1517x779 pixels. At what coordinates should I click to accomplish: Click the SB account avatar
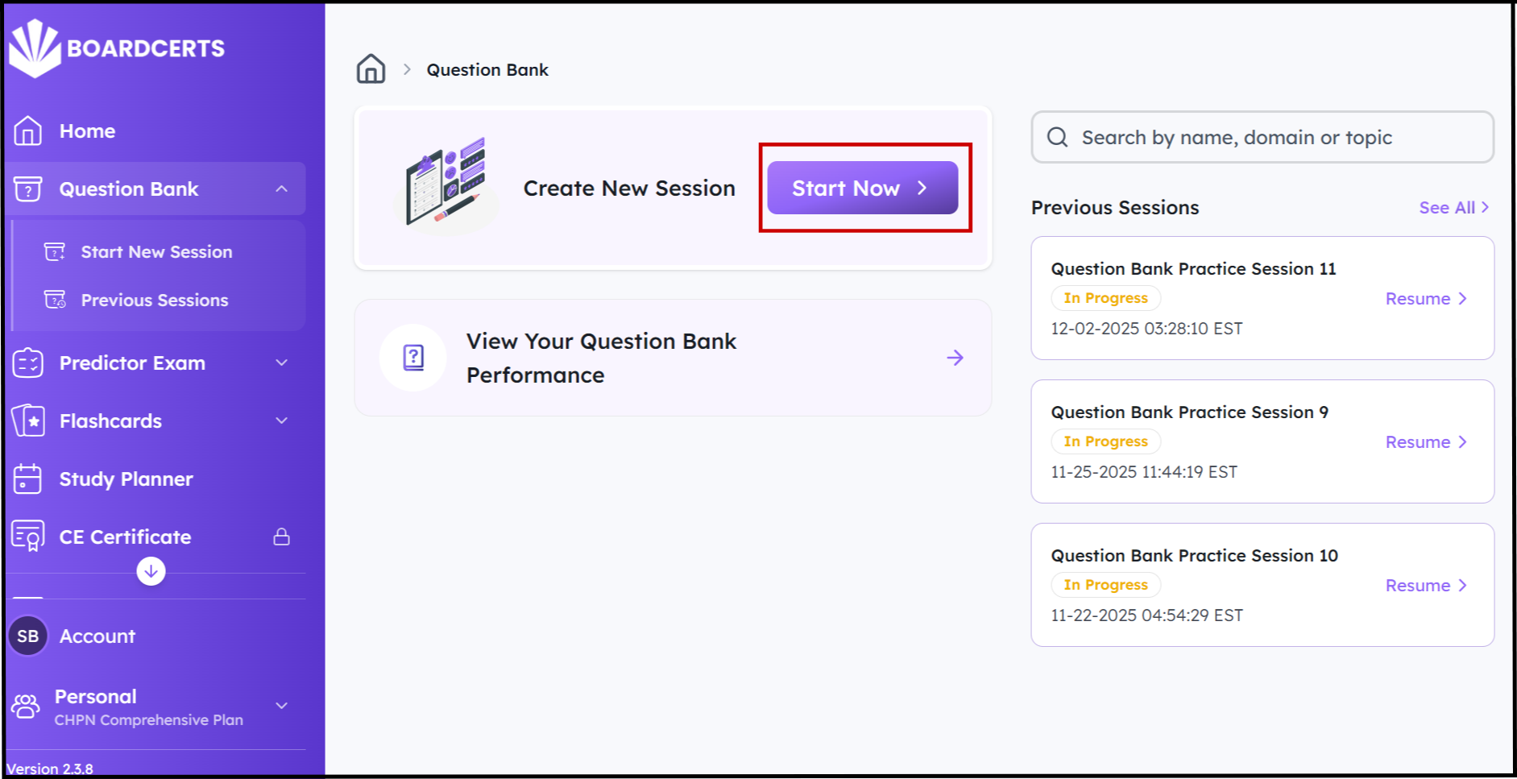pyautogui.click(x=28, y=636)
